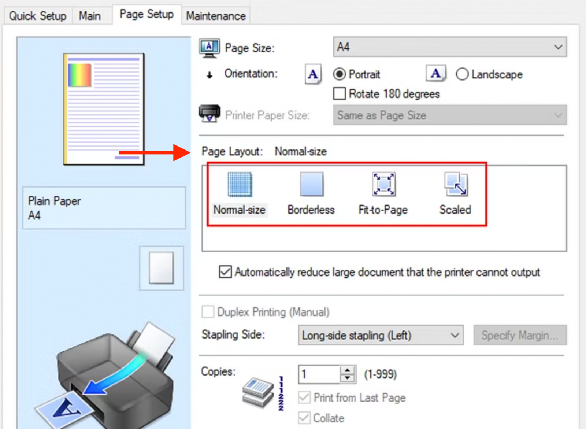
Task: Increase copies using the up stepper arrow
Action: [347, 370]
